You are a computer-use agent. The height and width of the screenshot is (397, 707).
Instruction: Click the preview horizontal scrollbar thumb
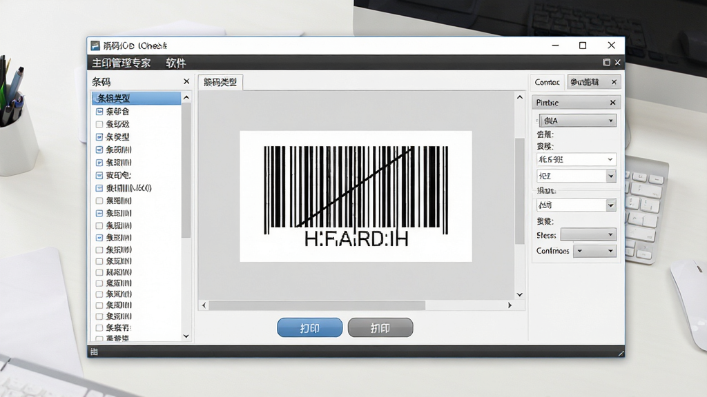[x=317, y=305]
